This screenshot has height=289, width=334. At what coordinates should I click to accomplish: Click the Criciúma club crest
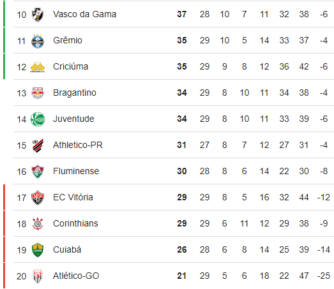pos(38,67)
